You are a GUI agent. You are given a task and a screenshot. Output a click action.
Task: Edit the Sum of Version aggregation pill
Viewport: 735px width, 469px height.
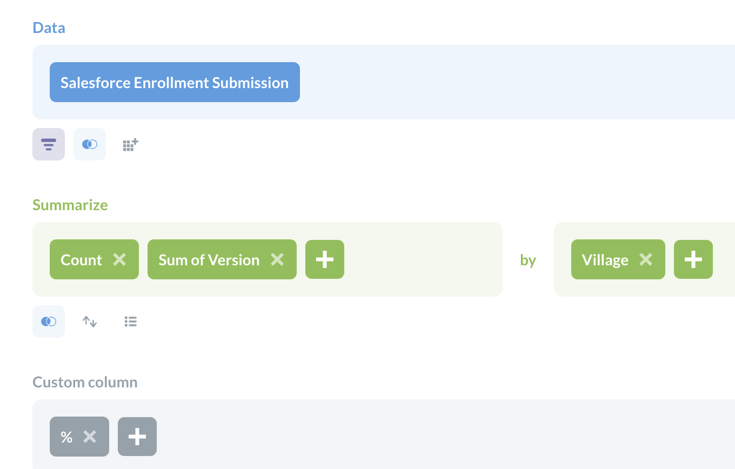click(208, 259)
